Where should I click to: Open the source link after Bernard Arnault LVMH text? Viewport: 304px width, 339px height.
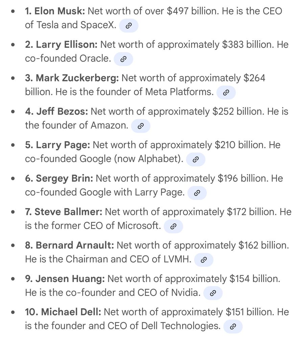[x=204, y=260]
